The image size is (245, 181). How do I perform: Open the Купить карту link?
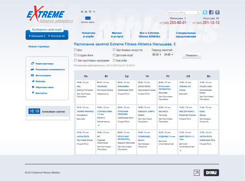tap(88, 22)
